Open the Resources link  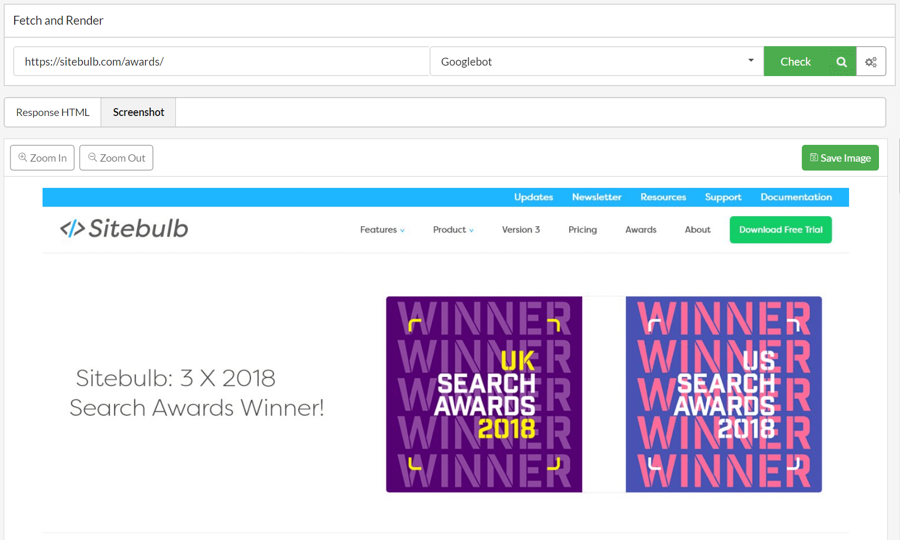tap(663, 197)
